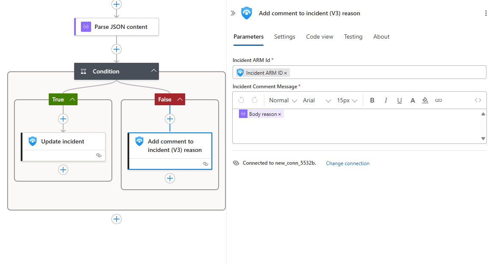The height and width of the screenshot is (264, 489).
Task: Add an action above Update incident in True branch
Action: click(63, 119)
